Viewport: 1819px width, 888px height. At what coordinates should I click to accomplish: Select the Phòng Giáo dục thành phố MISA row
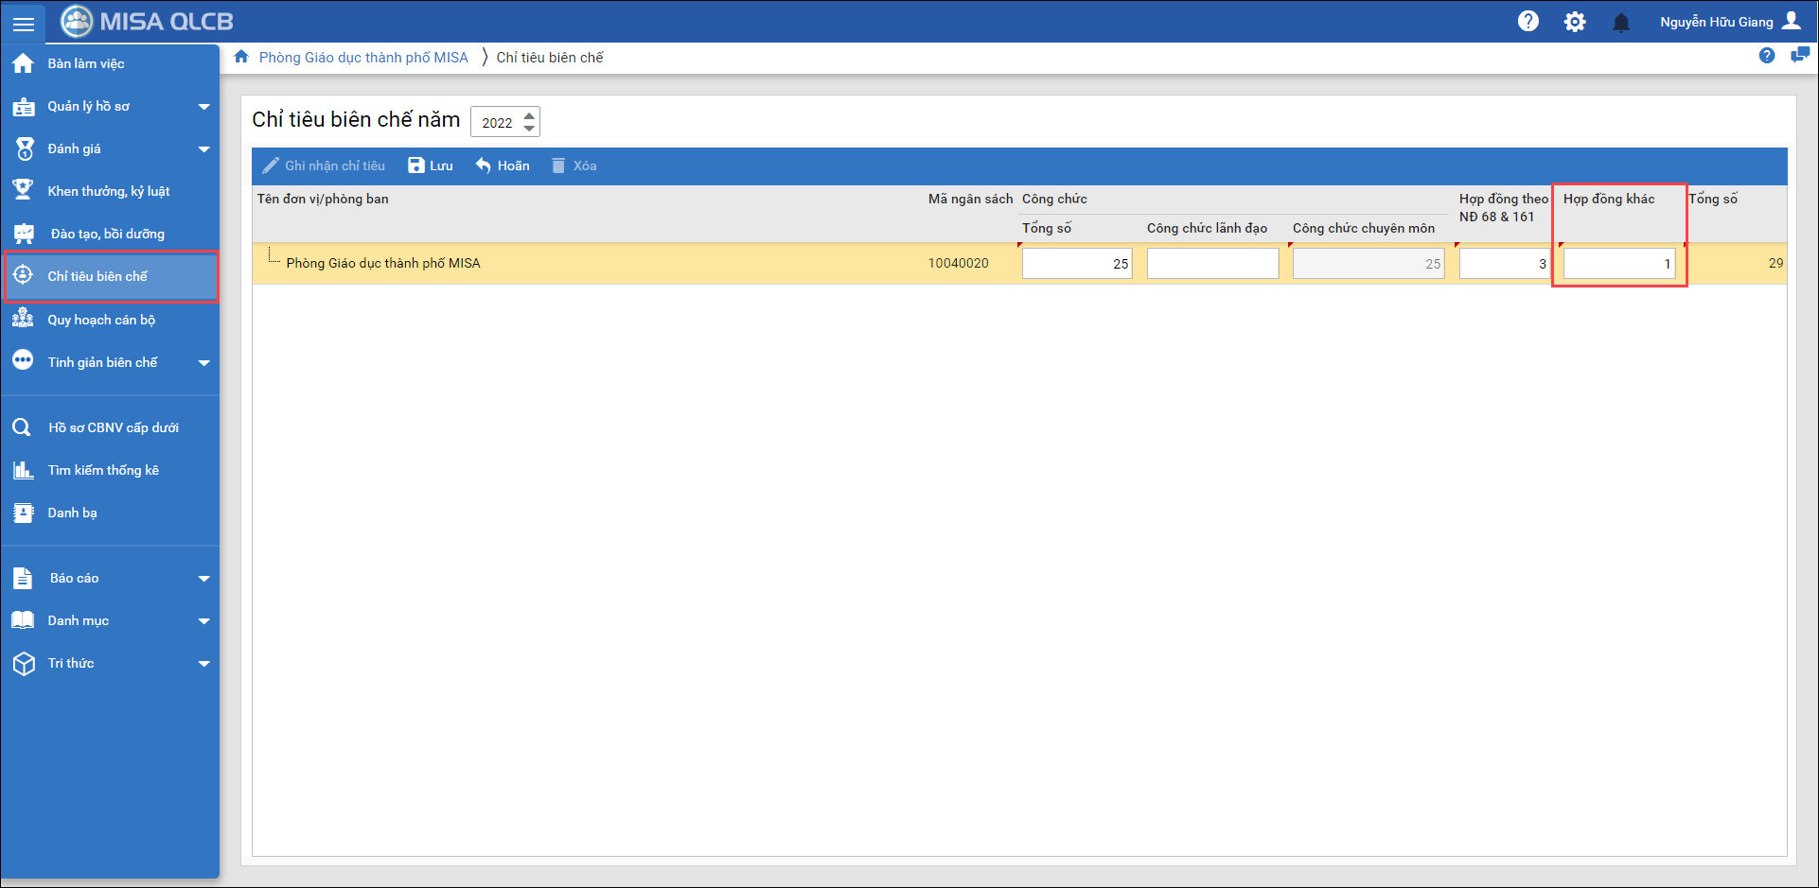383,263
